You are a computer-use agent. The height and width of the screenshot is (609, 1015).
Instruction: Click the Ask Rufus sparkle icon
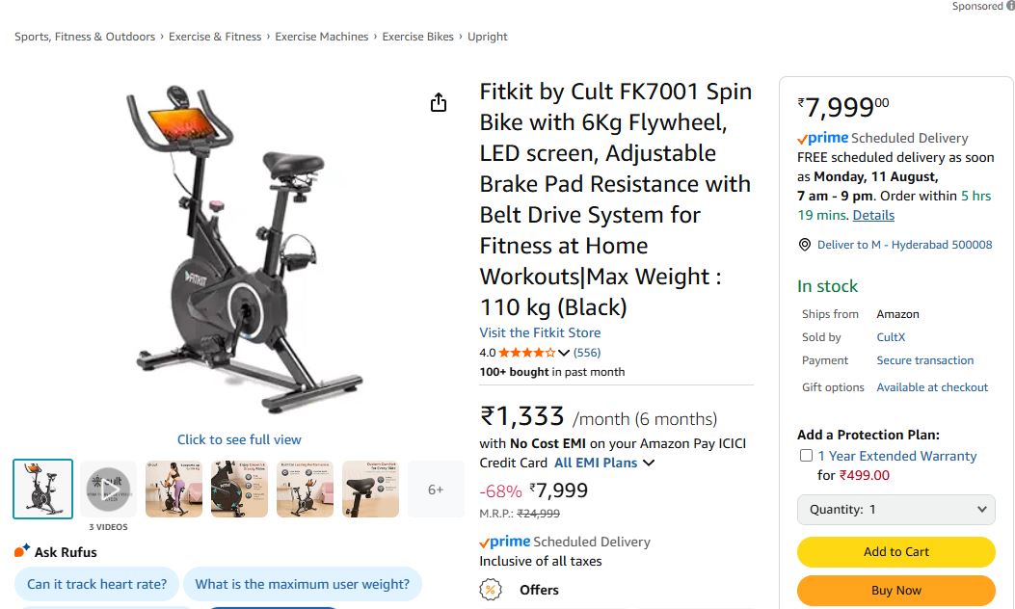pyautogui.click(x=20, y=549)
